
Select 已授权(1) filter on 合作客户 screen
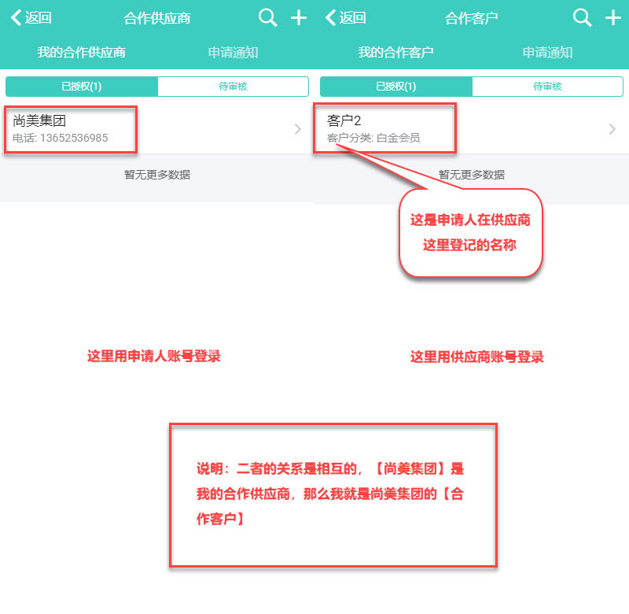(x=396, y=87)
